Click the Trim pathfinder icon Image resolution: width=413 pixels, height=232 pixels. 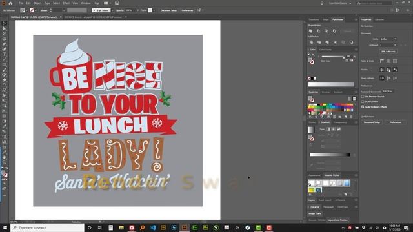pos(319,42)
